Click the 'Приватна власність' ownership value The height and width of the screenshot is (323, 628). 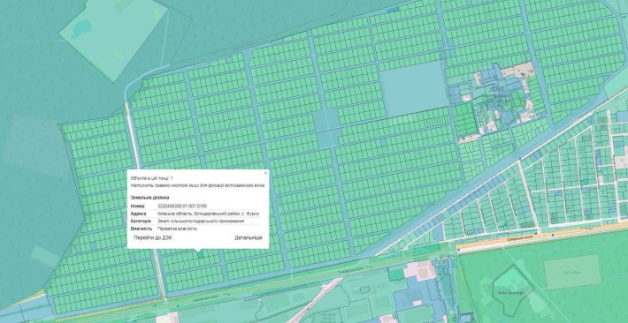point(178,229)
